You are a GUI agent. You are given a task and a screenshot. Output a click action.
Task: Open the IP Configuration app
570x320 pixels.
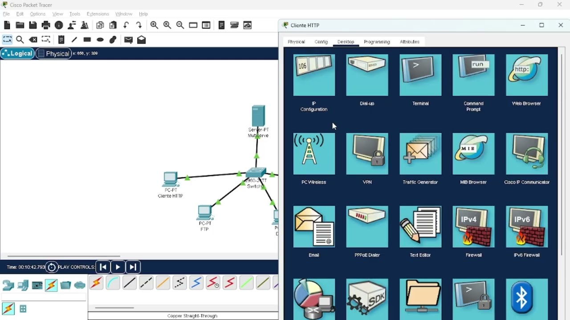(314, 75)
